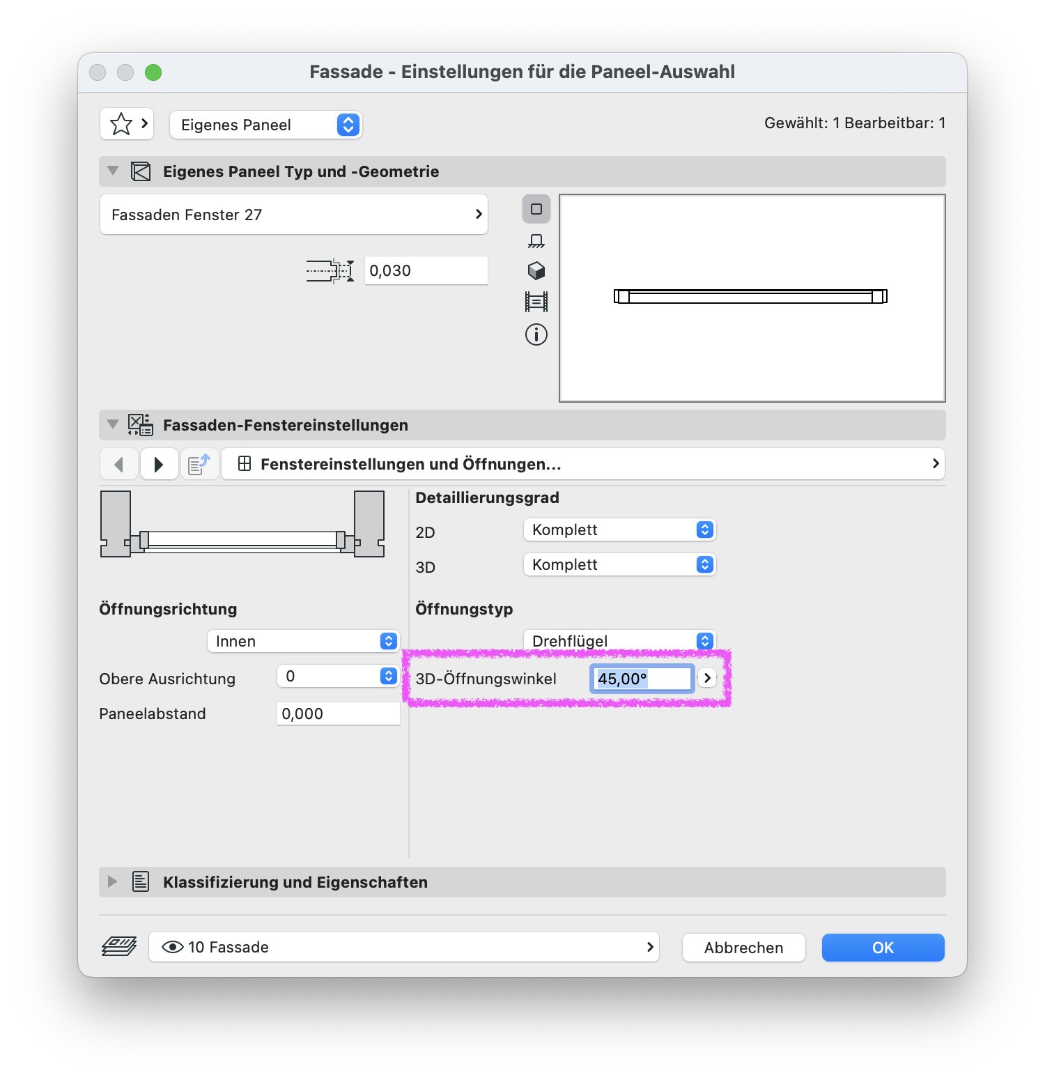The width and height of the screenshot is (1045, 1080).
Task: Click the green zoom window button
Action: pyautogui.click(x=153, y=72)
